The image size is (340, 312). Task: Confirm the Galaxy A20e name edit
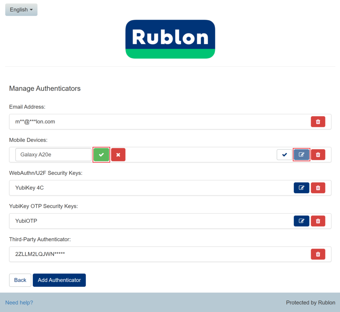point(101,155)
